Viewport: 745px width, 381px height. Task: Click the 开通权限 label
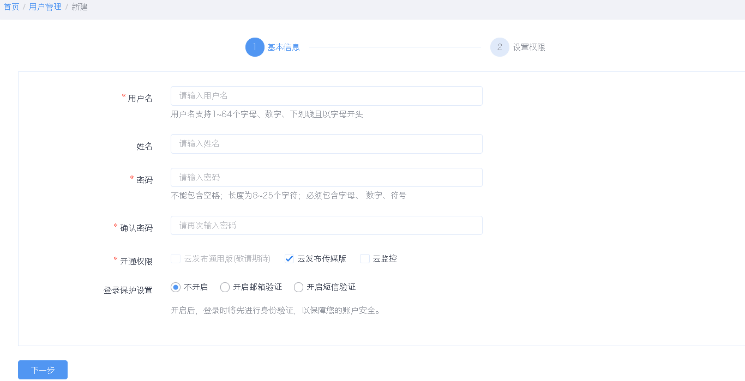(136, 262)
